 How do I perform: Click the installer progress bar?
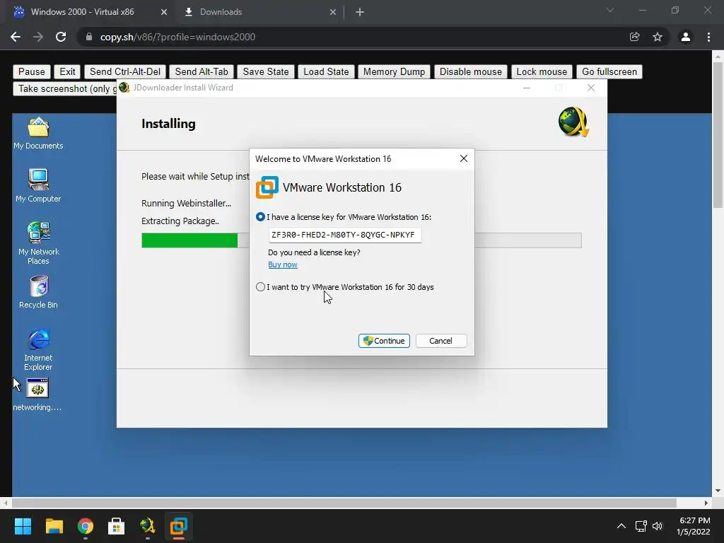click(x=361, y=240)
